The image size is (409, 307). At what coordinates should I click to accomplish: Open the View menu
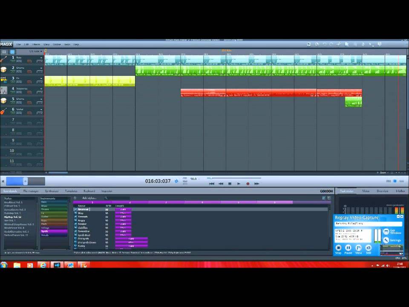pos(46,44)
